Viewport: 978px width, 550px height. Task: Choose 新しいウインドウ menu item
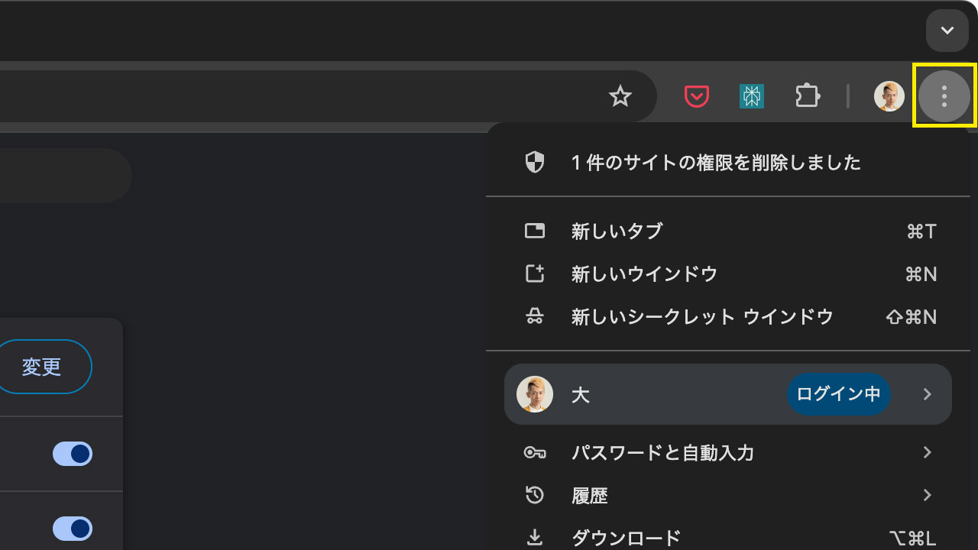[x=644, y=274]
